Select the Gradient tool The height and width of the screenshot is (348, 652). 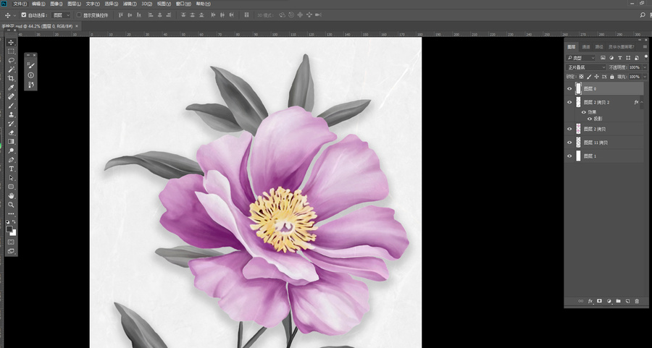pos(11,142)
